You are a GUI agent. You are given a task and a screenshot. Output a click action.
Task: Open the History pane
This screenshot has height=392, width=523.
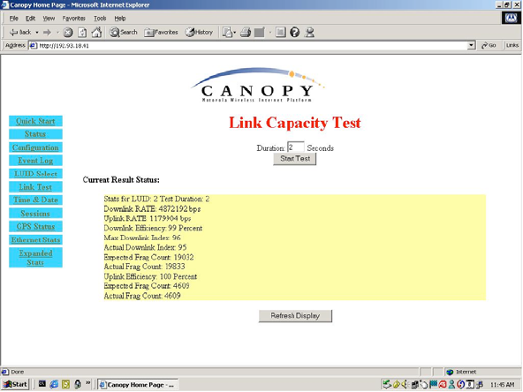tap(199, 33)
